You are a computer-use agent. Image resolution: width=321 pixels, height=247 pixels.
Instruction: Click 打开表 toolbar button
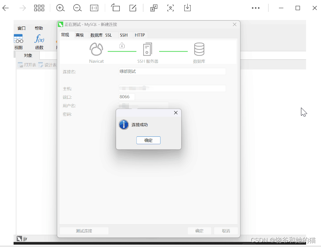pyautogui.click(x=27, y=65)
